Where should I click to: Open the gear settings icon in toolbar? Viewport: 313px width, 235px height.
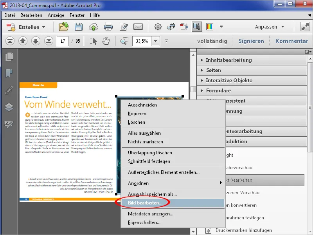[x=158, y=27]
